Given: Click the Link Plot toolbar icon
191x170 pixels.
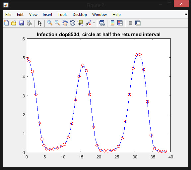Looking at the screenshot, I should tap(102, 23).
